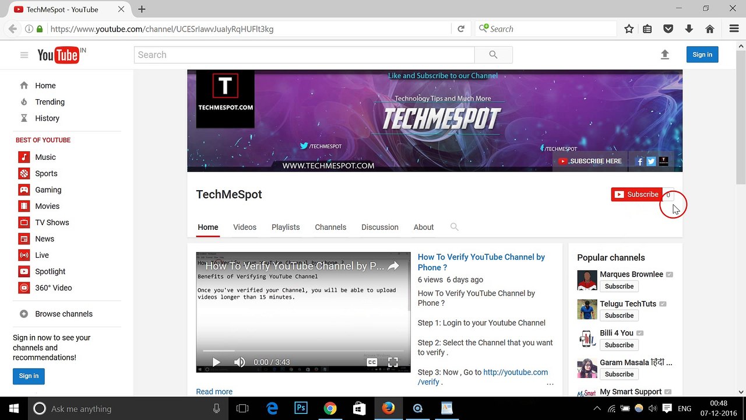
Task: Toggle closed captions on the video
Action: click(x=372, y=362)
